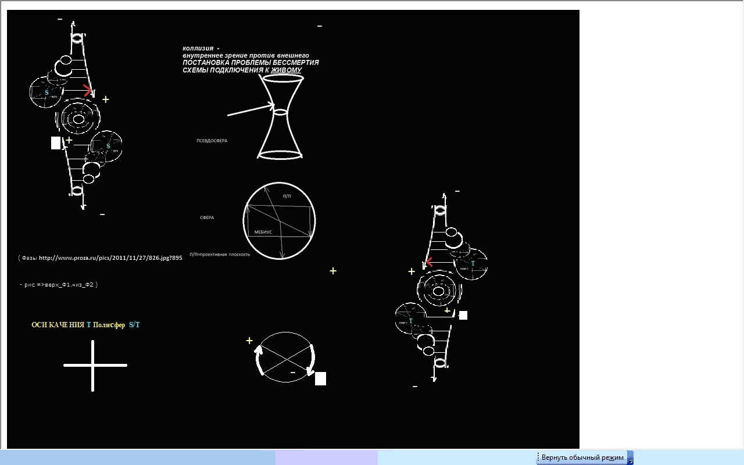Click the 'ПОСТАНОВКА ПРОБЛЕМЫ БЕССМЕРТИЯ' line
The height and width of the screenshot is (465, 744).
point(251,62)
